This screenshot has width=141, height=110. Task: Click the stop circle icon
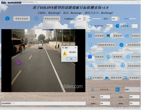pos(123,65)
